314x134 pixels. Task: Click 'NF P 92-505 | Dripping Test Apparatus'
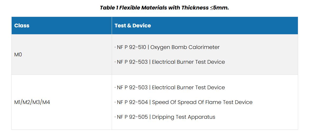[166, 117]
